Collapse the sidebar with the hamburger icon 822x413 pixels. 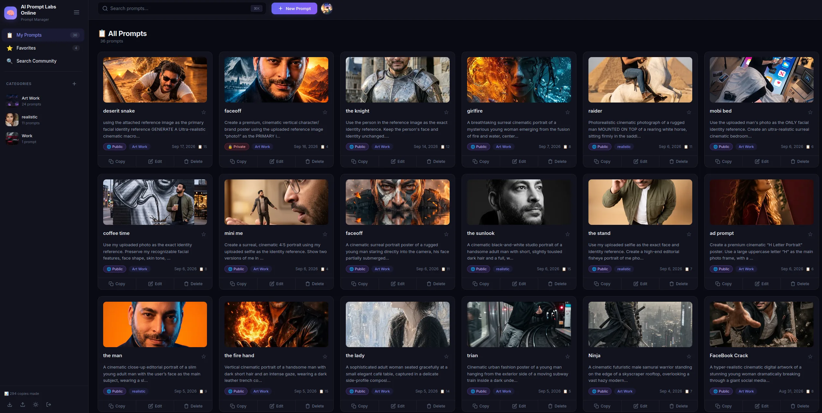tap(77, 12)
